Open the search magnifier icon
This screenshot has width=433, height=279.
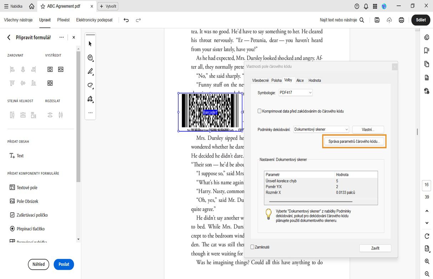tap(362, 20)
